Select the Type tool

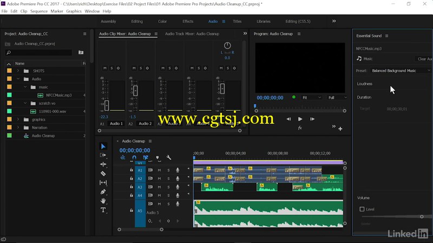[103, 210]
